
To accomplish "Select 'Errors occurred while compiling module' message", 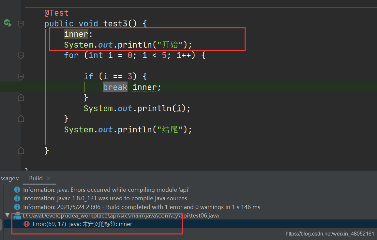I will 106,190.
